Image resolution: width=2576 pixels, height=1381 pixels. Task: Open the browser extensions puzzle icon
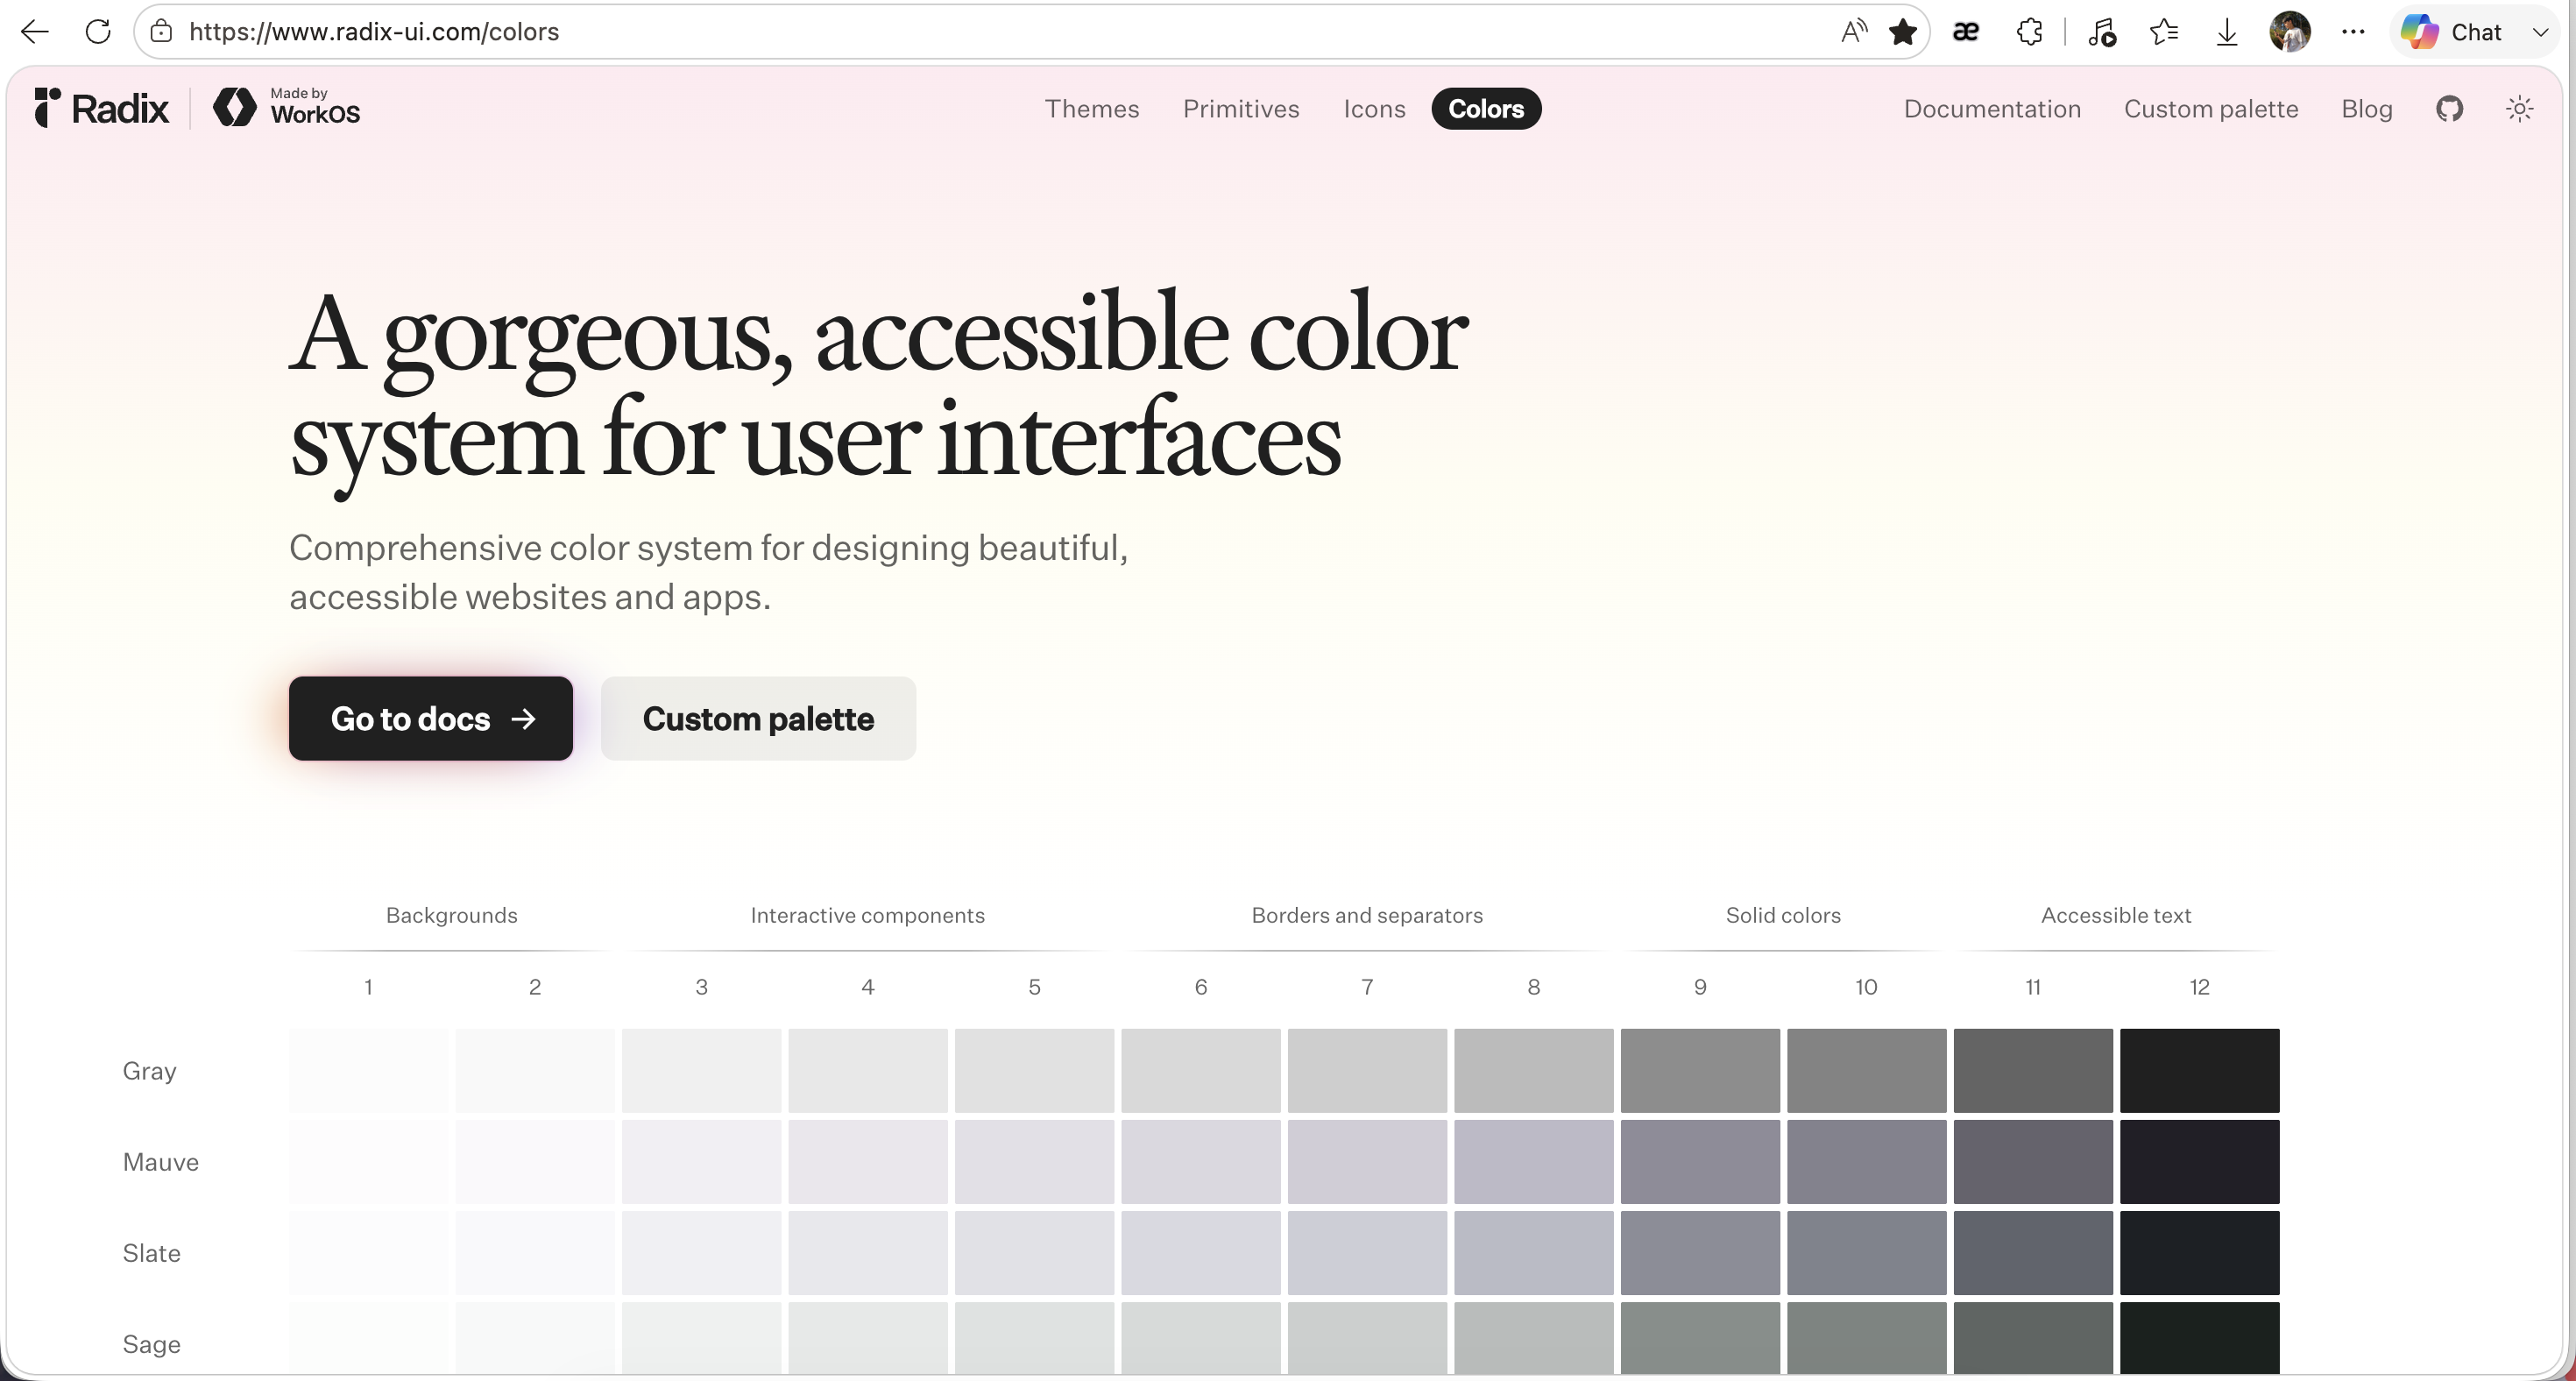pos(2029,32)
